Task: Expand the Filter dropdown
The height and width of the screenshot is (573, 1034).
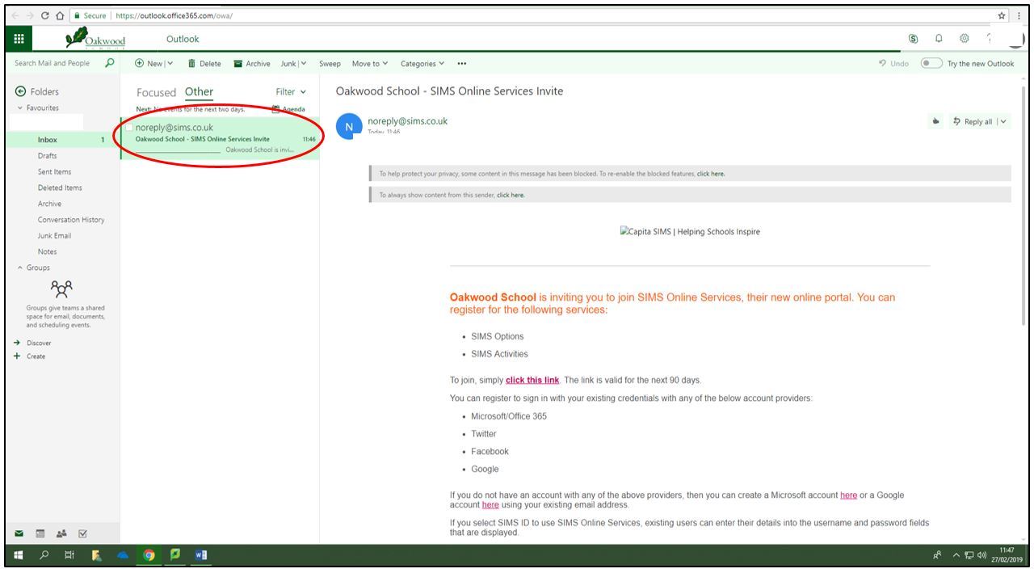Action: click(x=291, y=92)
